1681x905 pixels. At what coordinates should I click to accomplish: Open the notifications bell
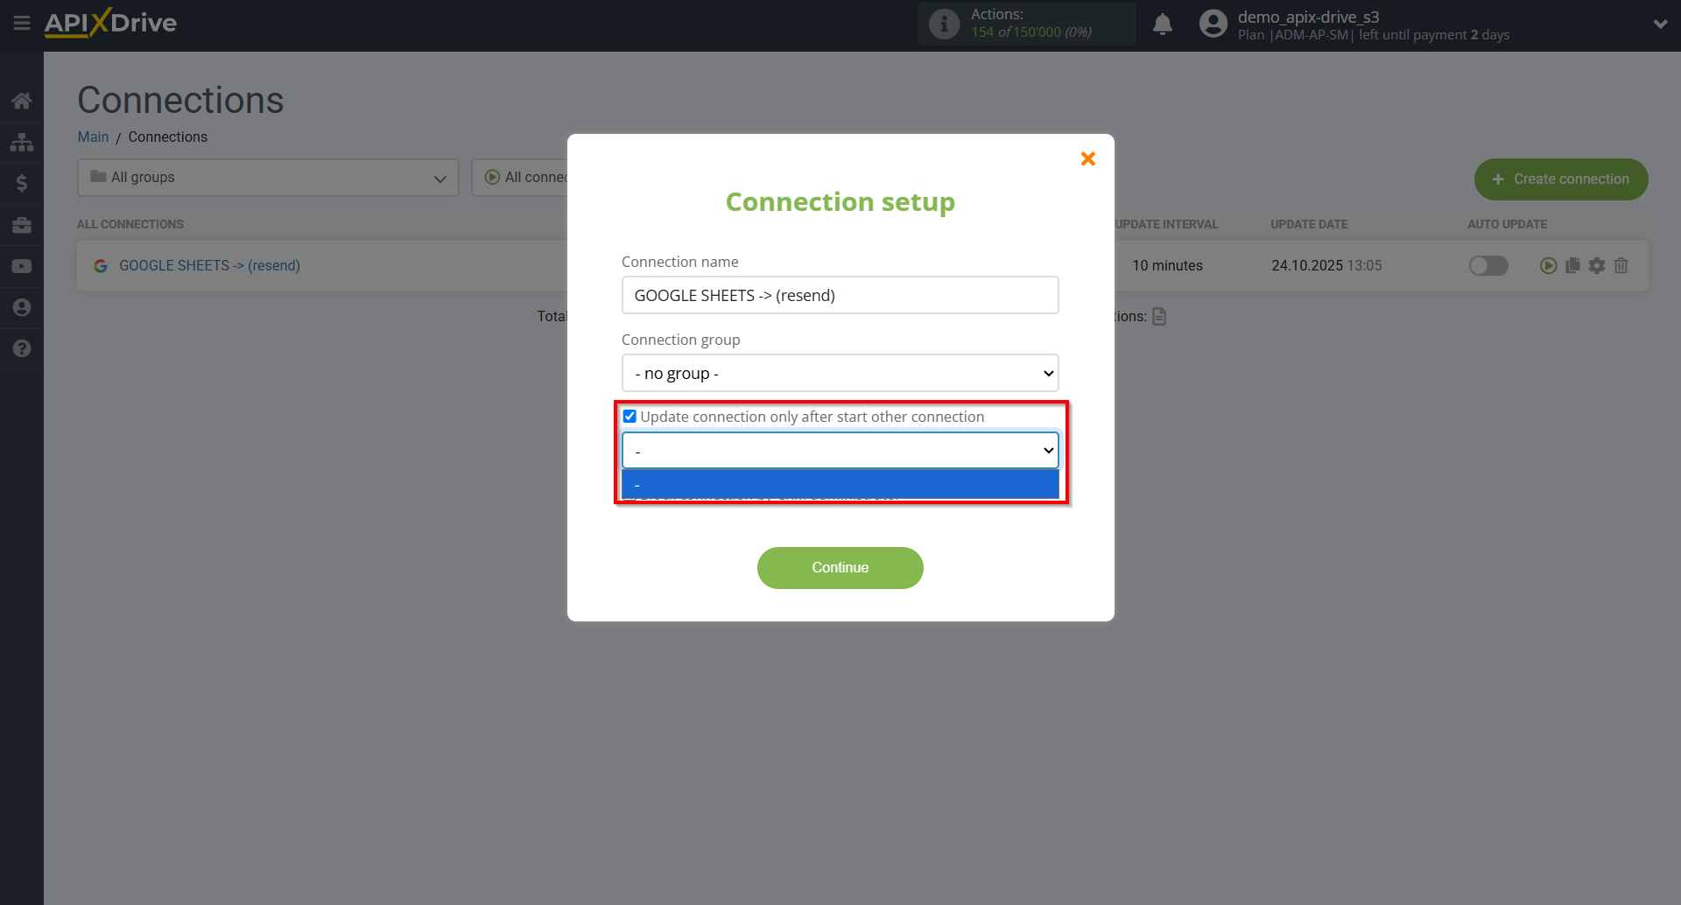[1162, 24]
